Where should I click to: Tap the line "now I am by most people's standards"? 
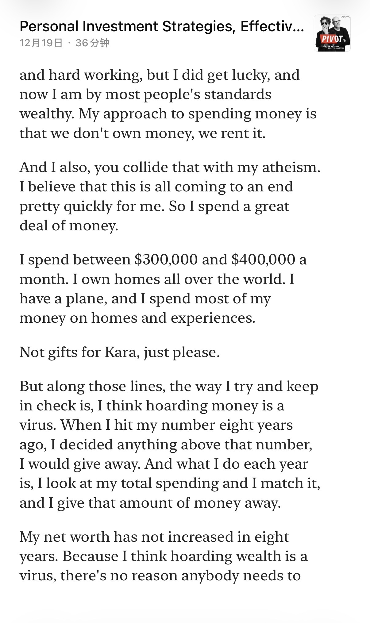pyautogui.click(x=145, y=94)
